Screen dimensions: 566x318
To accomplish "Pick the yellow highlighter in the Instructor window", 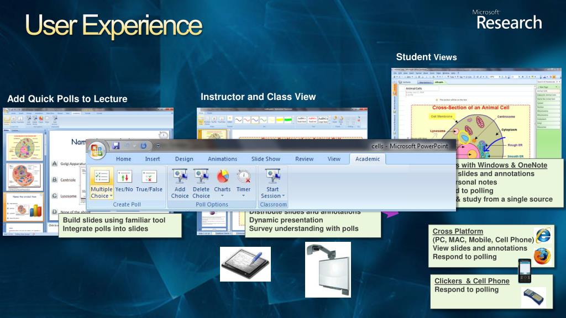I will coord(280,119).
